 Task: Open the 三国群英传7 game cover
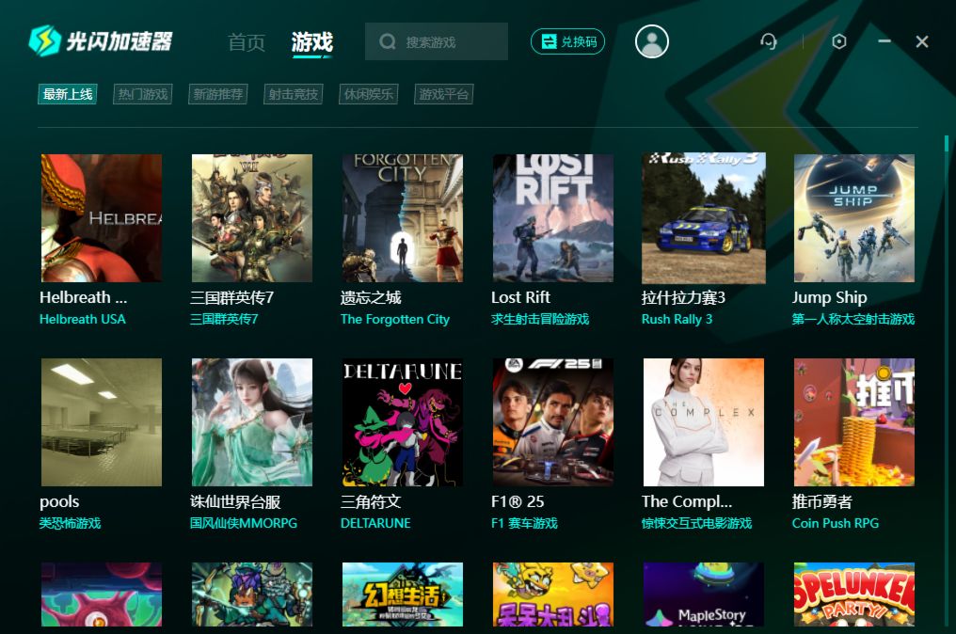point(252,218)
